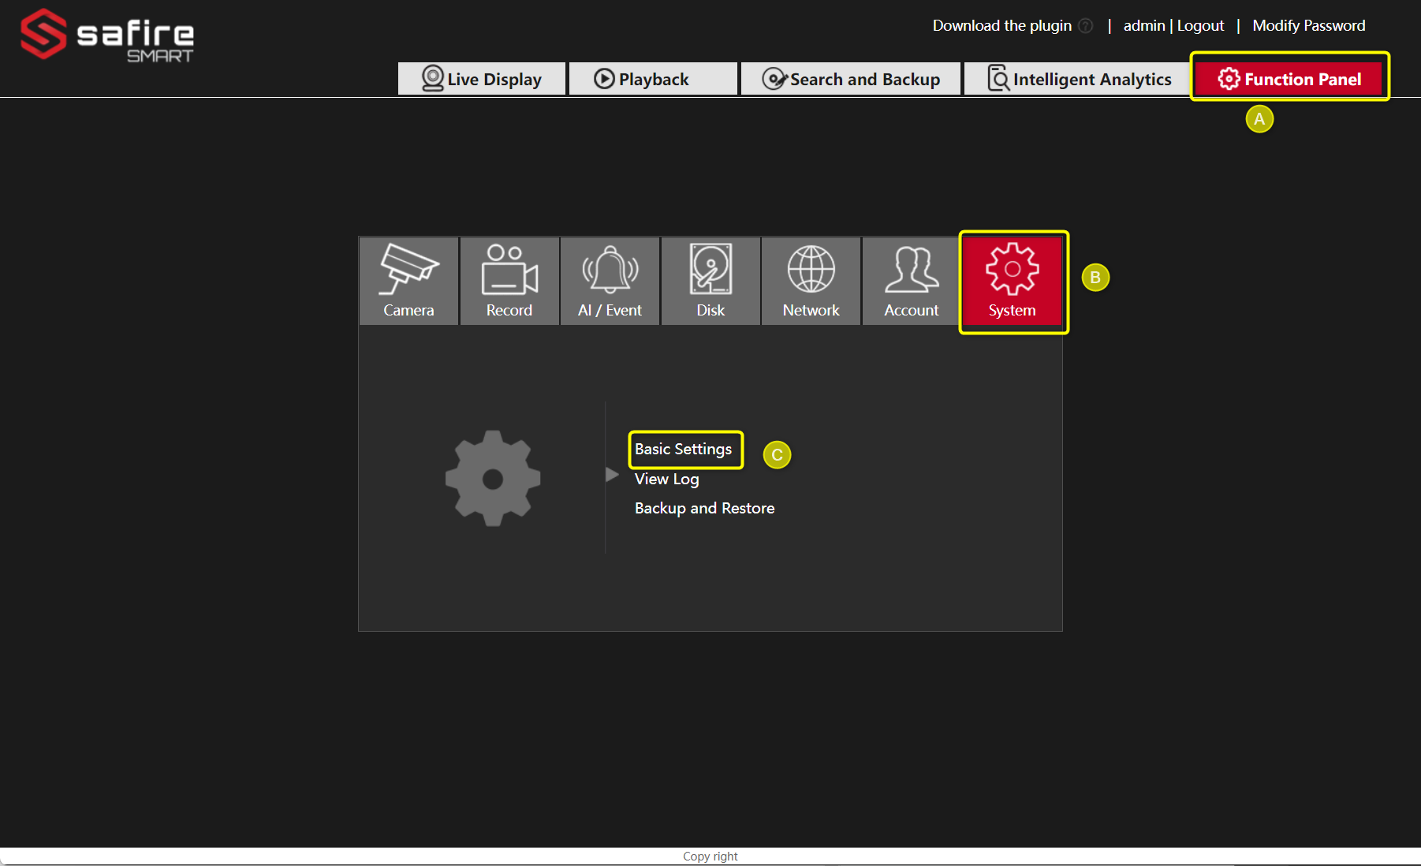Click the Logout link
This screenshot has width=1421, height=866.
(1200, 25)
